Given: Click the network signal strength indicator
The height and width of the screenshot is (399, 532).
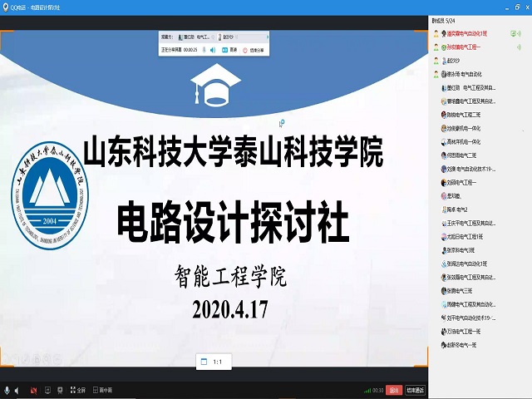Looking at the screenshot, I should pos(366,389).
